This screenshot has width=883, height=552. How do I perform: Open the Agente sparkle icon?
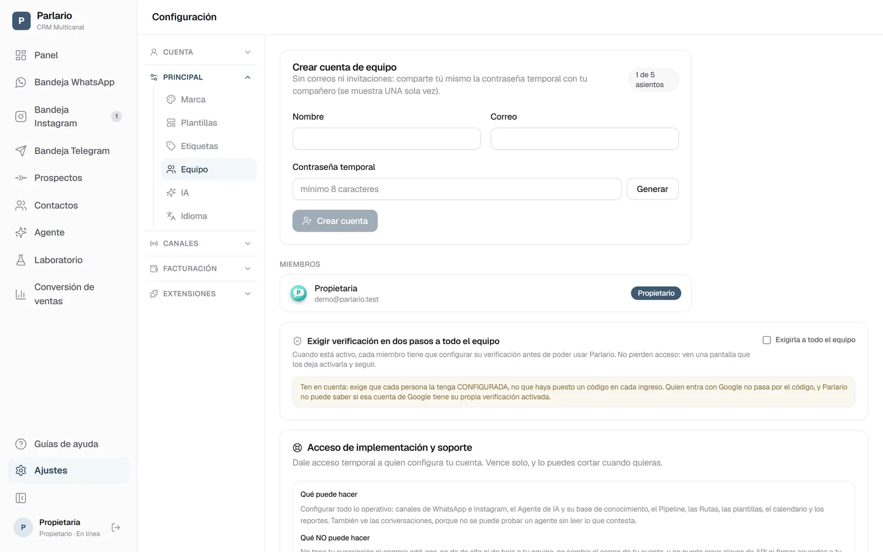(x=21, y=232)
